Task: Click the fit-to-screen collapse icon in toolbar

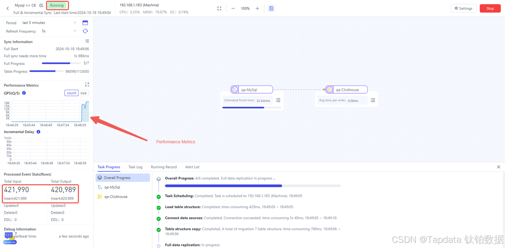Action: [x=219, y=8]
